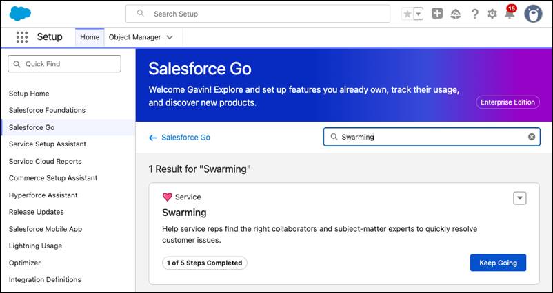This screenshot has height=293, width=553.
Task: Open the user profile avatar
Action: pos(533,14)
